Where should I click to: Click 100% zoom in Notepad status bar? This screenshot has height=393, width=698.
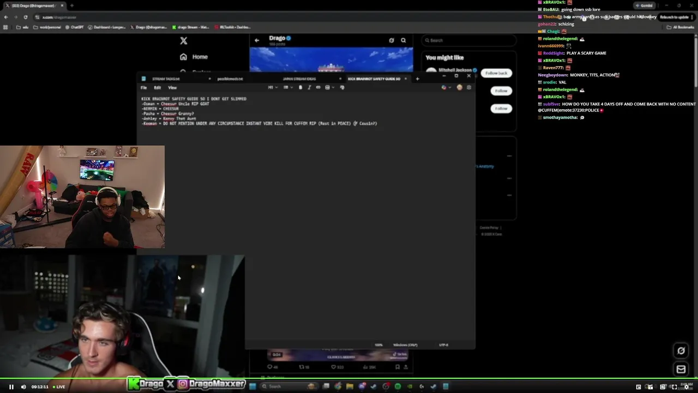coord(378,345)
